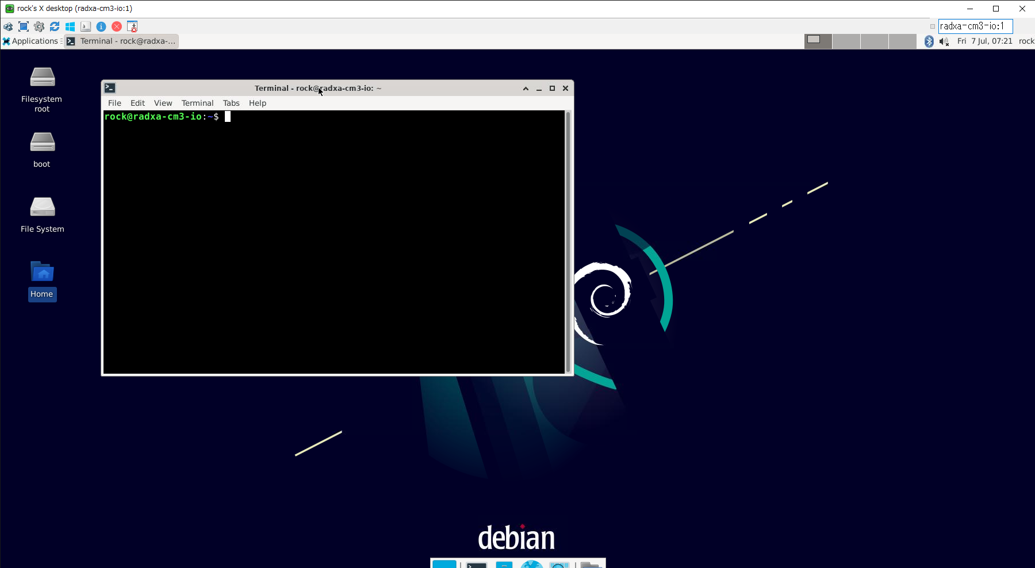Click the Terminal vertical scrollbar
This screenshot has height=568, width=1035.
568,242
